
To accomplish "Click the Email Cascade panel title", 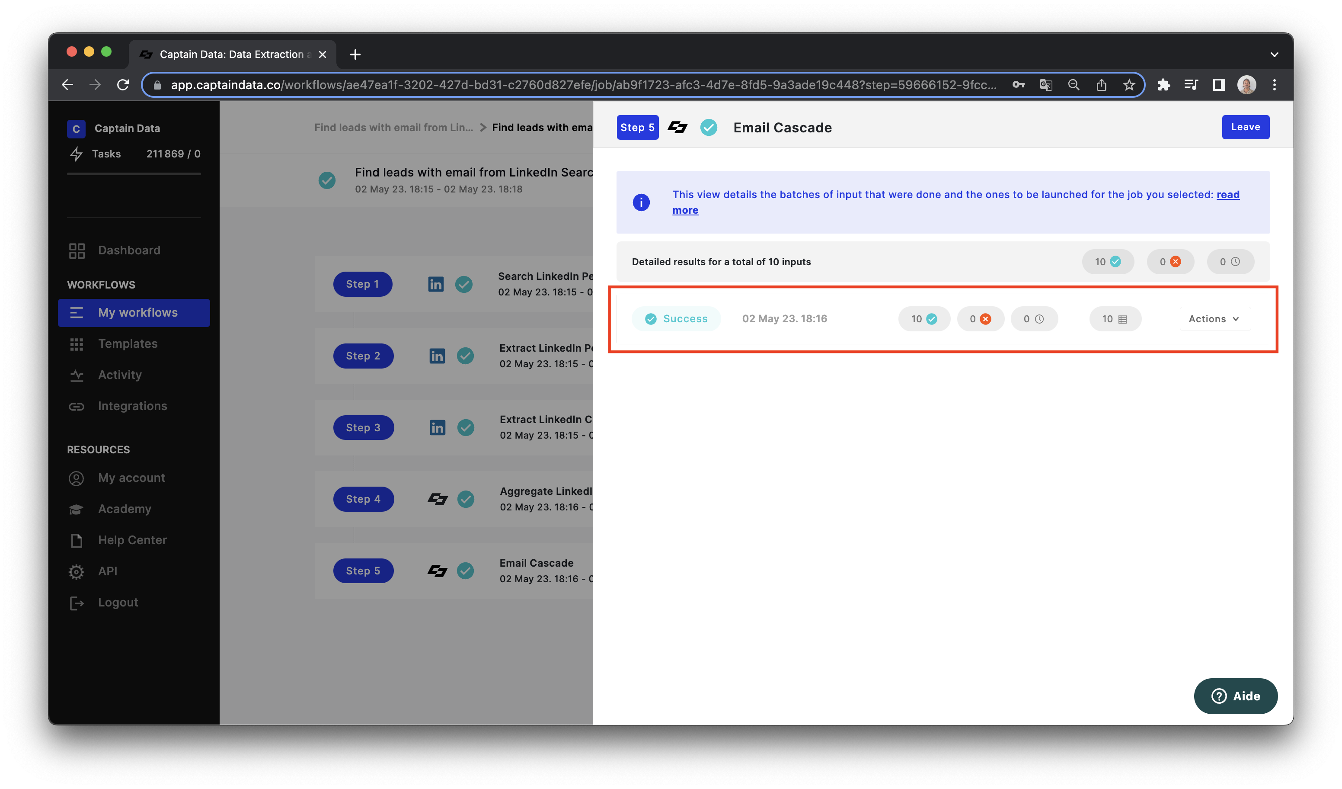I will (782, 128).
